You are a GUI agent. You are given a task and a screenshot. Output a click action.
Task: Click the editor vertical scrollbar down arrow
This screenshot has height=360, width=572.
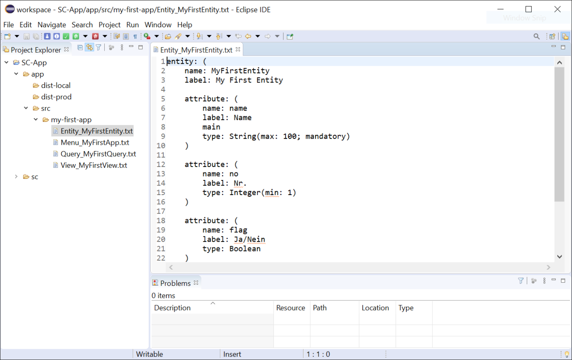click(x=559, y=257)
